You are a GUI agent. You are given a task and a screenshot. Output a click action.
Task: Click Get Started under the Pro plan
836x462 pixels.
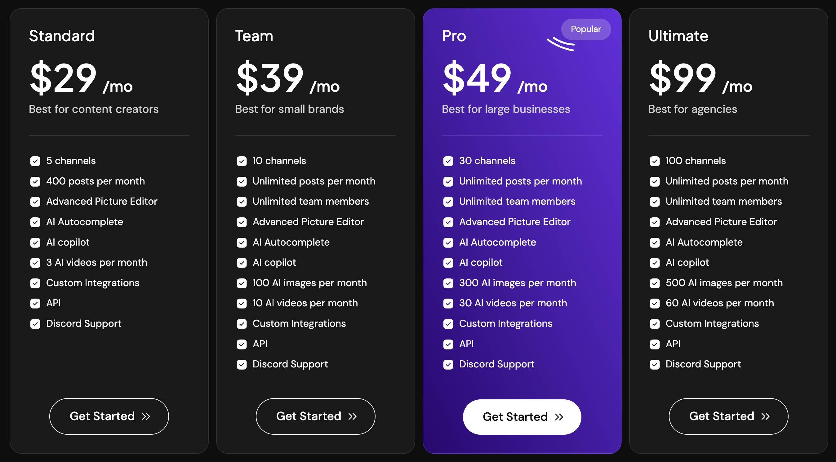[522, 416]
